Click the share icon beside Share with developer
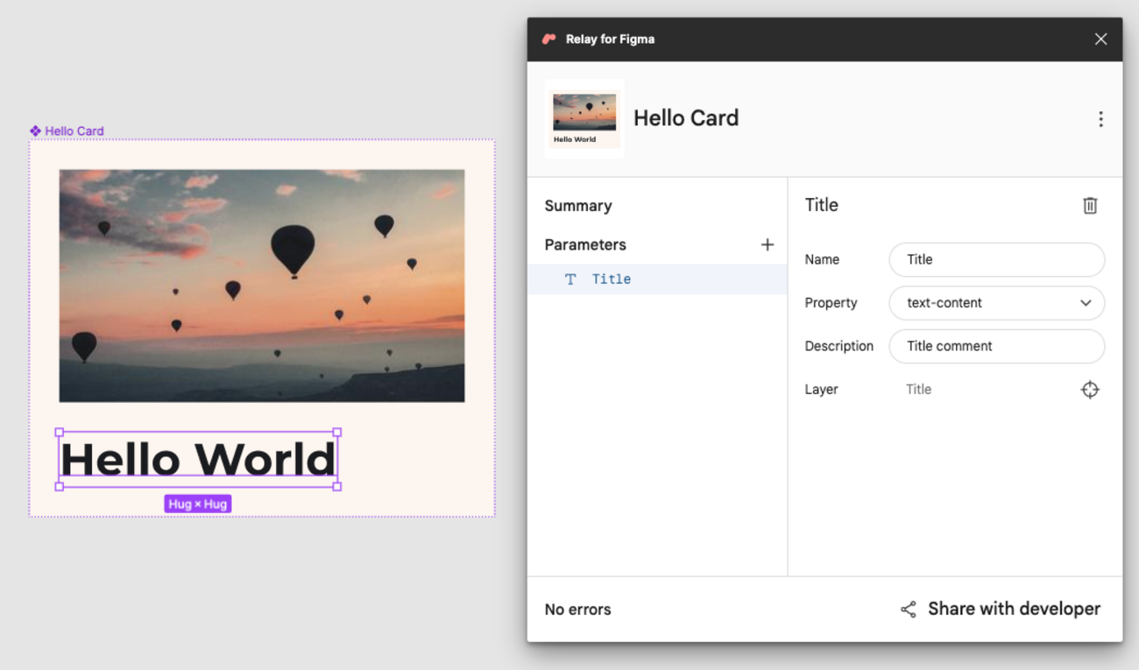The width and height of the screenshot is (1139, 670). 909,610
